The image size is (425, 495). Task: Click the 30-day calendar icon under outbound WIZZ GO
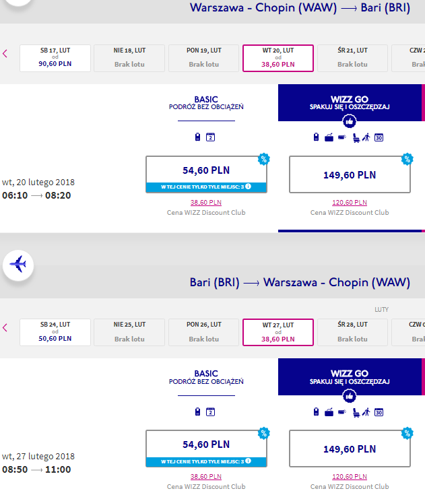point(379,137)
